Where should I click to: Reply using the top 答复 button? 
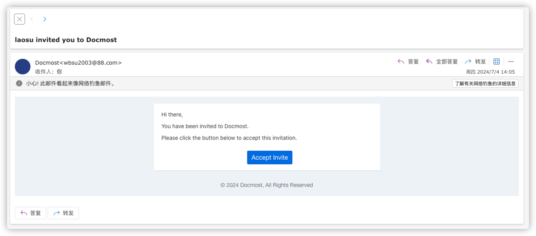click(408, 62)
